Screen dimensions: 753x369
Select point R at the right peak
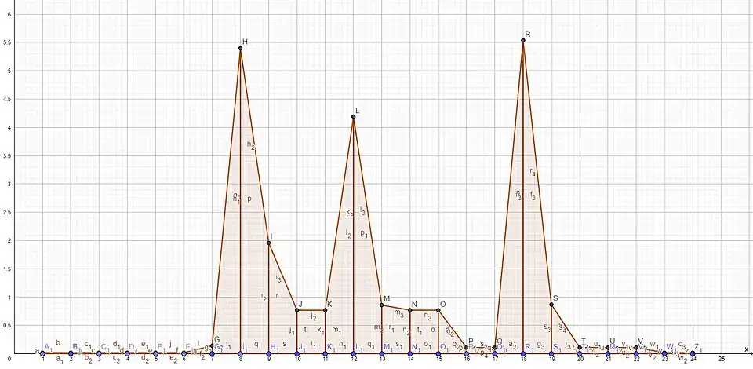[x=523, y=41]
